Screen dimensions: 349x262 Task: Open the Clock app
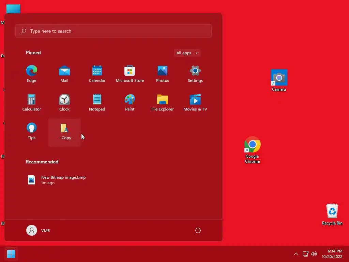coord(64,103)
